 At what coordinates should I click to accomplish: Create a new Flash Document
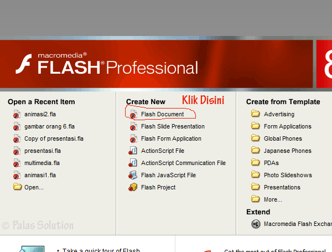coord(162,115)
